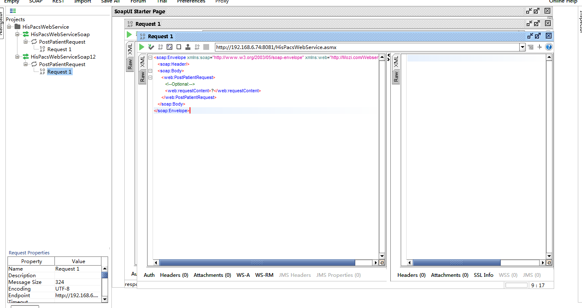Open the Auth tab below request

click(x=149, y=275)
